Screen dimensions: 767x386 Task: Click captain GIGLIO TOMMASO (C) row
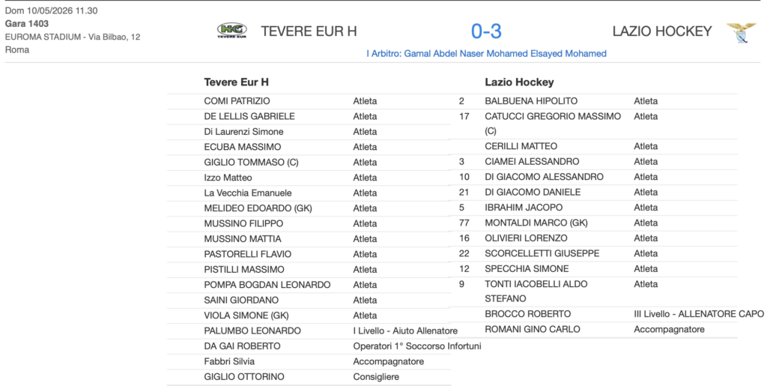[309, 163]
